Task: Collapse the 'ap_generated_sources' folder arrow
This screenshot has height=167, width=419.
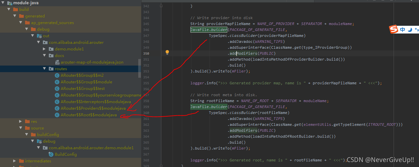Action: 20,23
